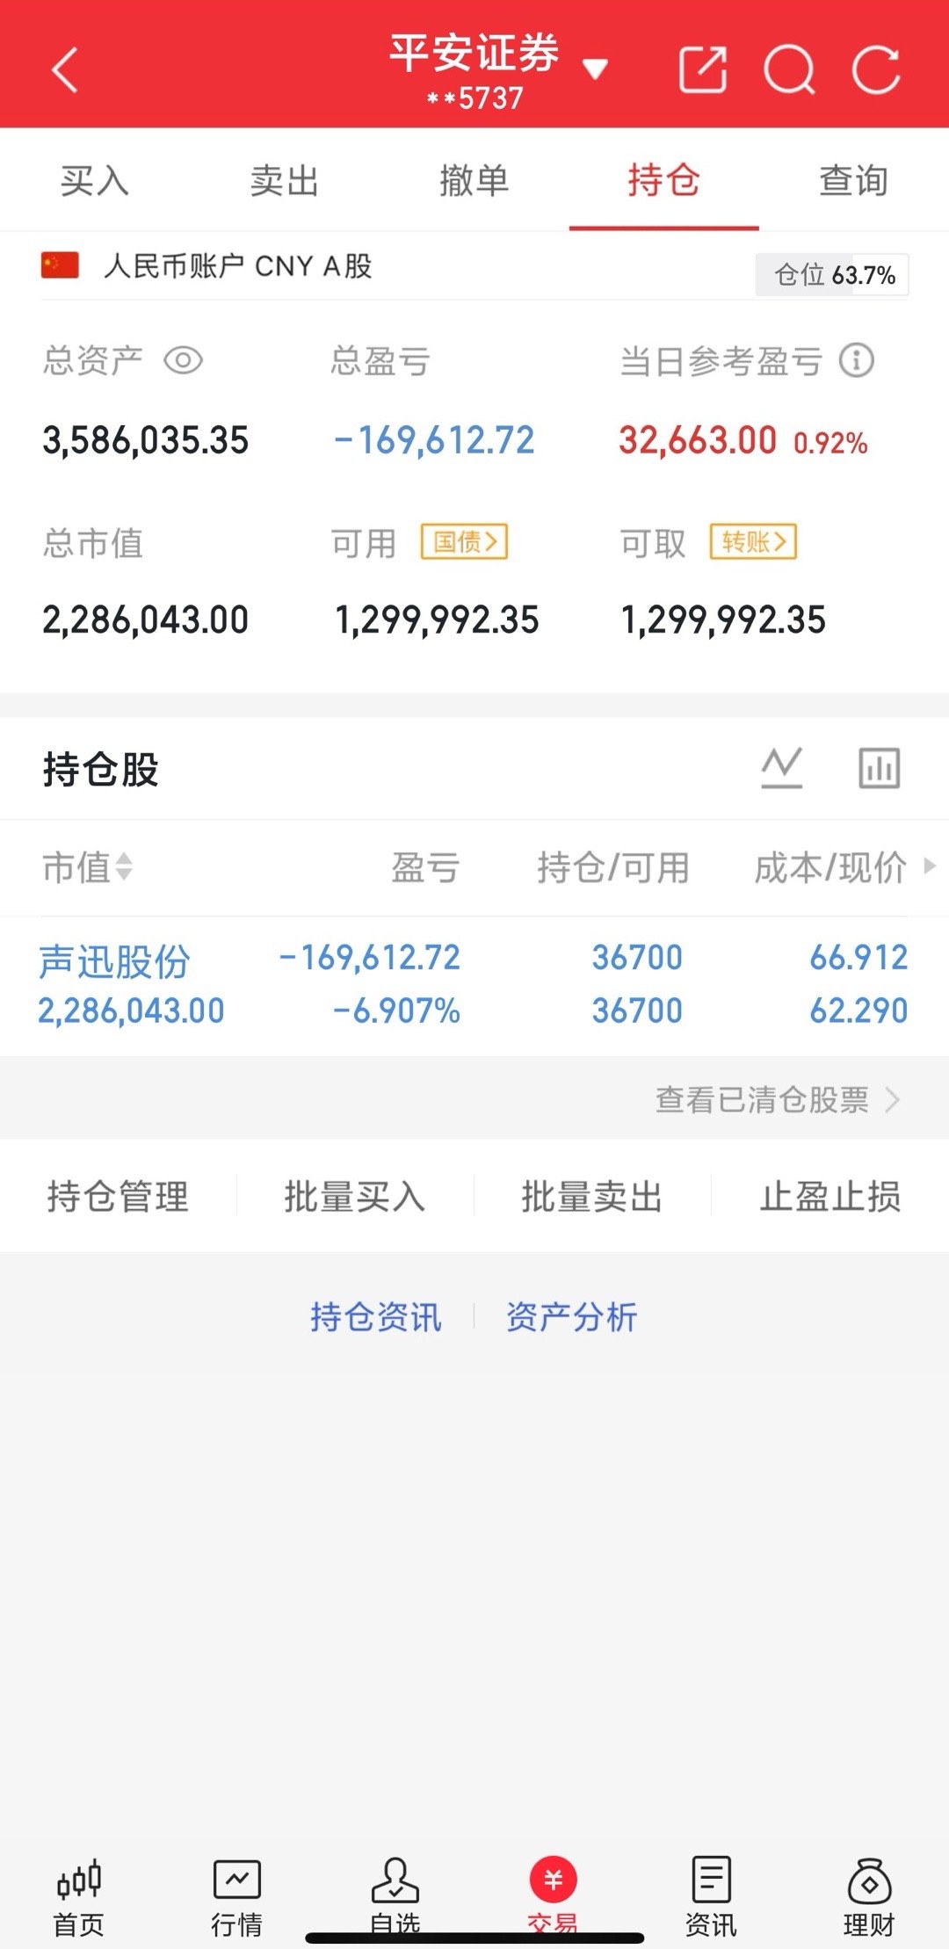The height and width of the screenshot is (1949, 949).
Task: Tap the 仓位 63.7% position indicator
Action: (x=832, y=275)
